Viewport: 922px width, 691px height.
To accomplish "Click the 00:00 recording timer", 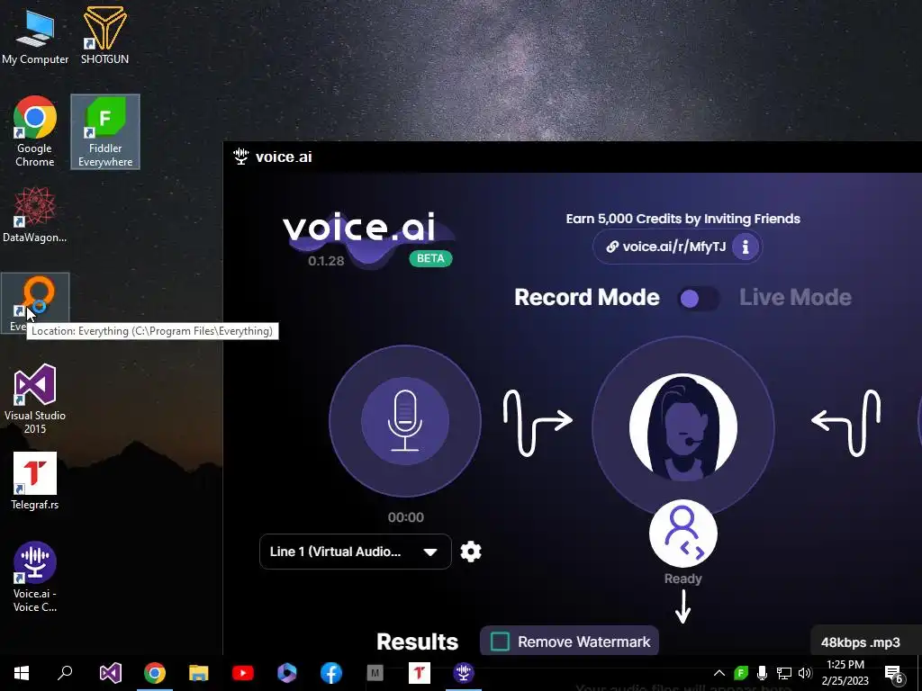I will click(x=406, y=517).
